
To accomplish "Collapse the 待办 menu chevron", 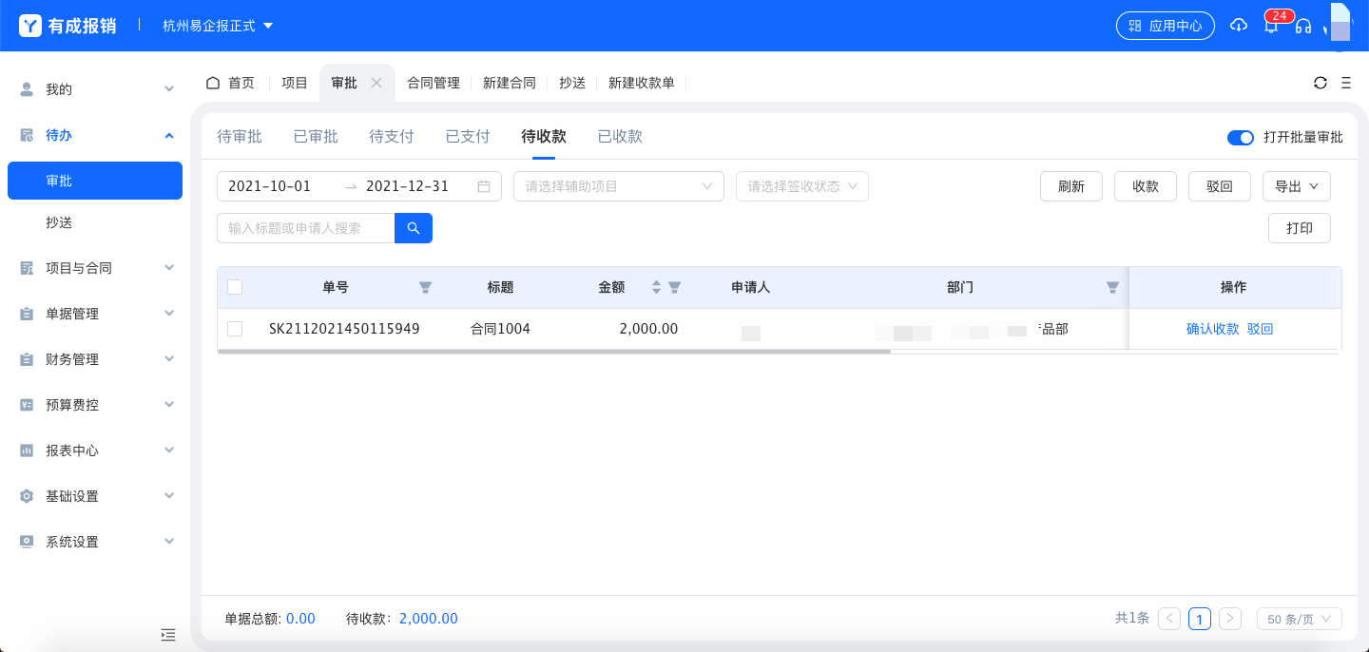I will [169, 135].
